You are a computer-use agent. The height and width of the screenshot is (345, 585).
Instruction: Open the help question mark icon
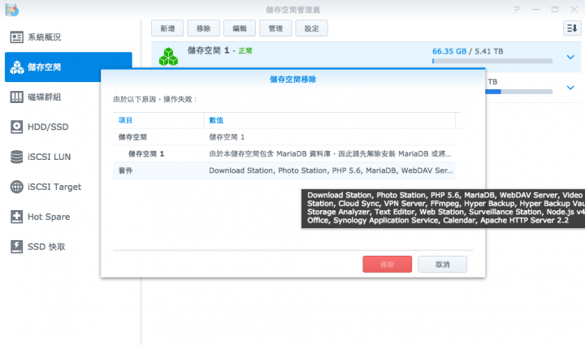(x=517, y=9)
